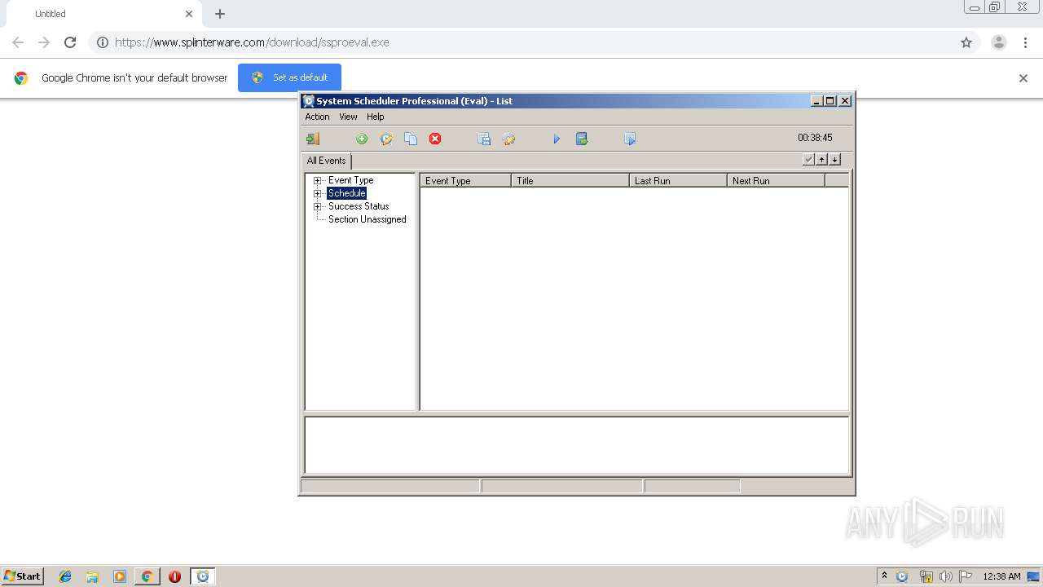Open a new Chrome tab
The image size is (1043, 587).
[220, 14]
